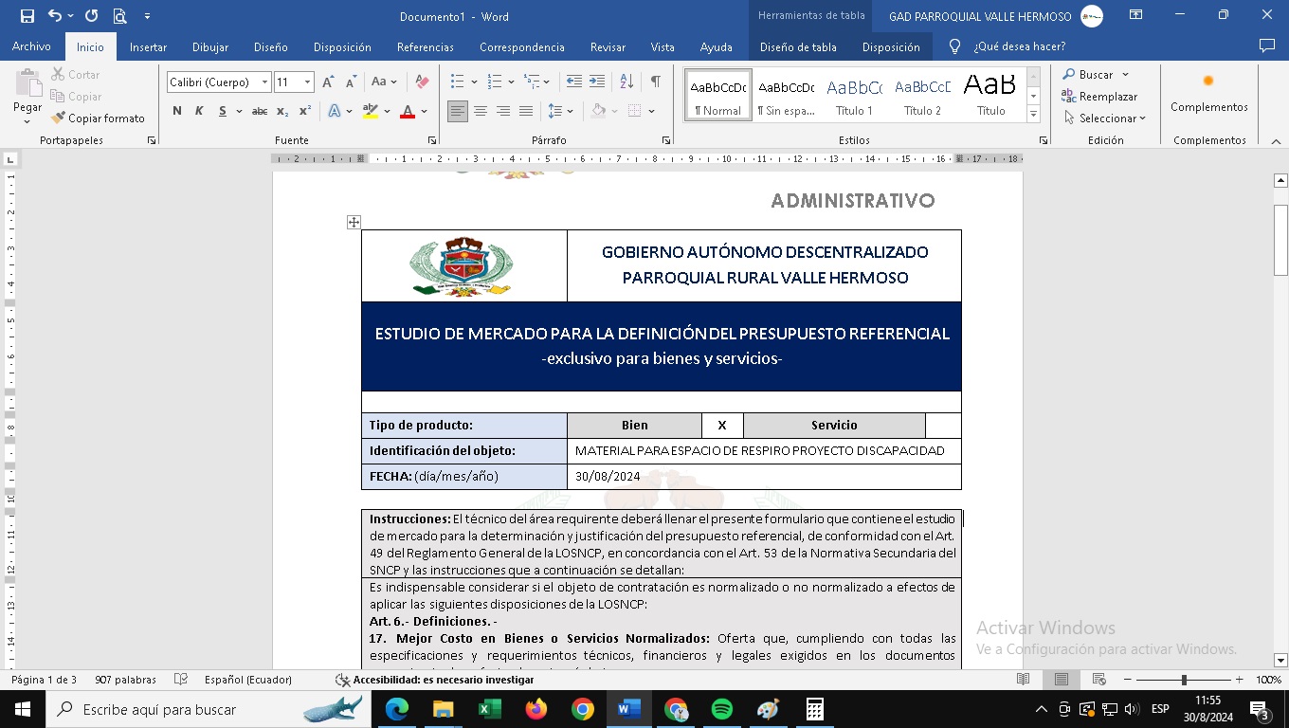Click the bullet list icon
The image size is (1289, 728).
458,82
